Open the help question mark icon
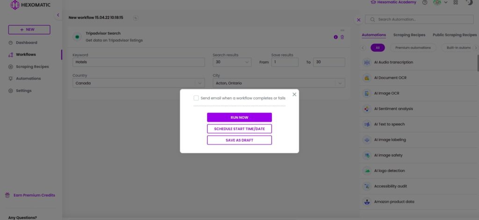The width and height of the screenshot is (479, 220). pos(425,2)
